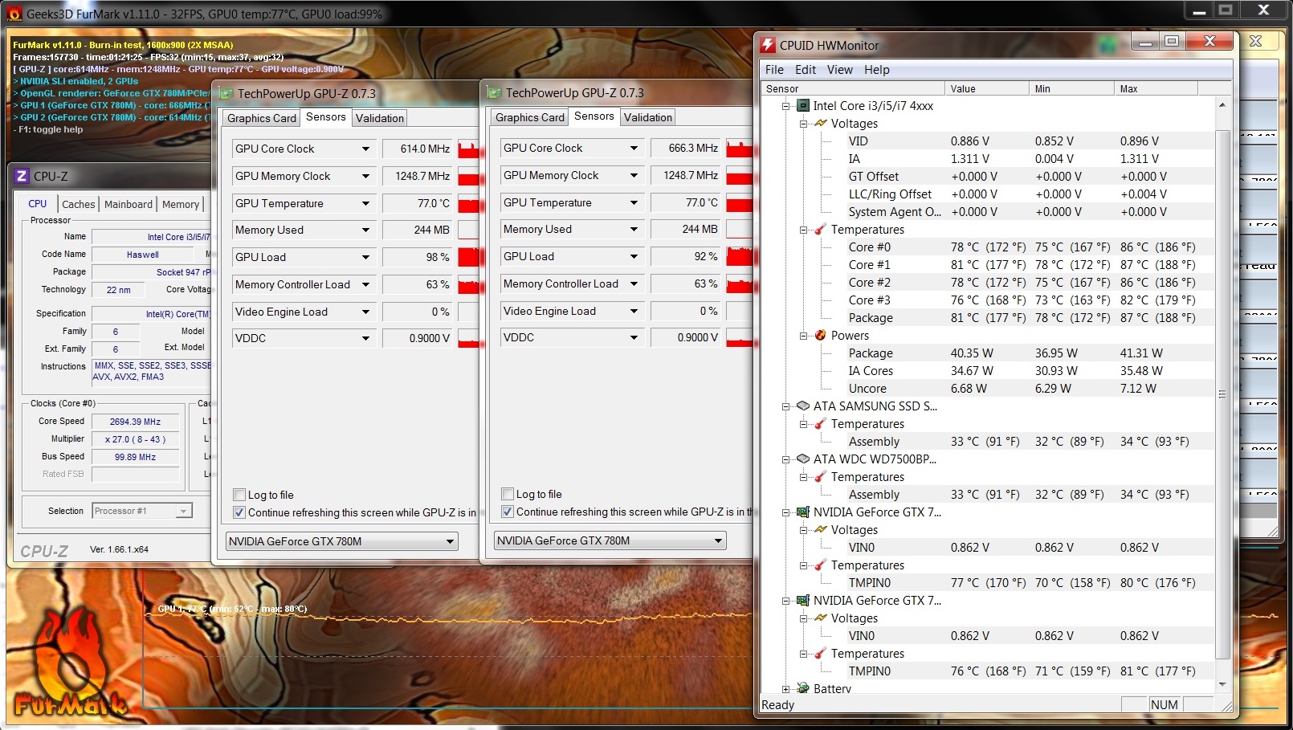
Task: Open GPU Temperature dropdown in left GPU-Z
Action: pos(365,203)
